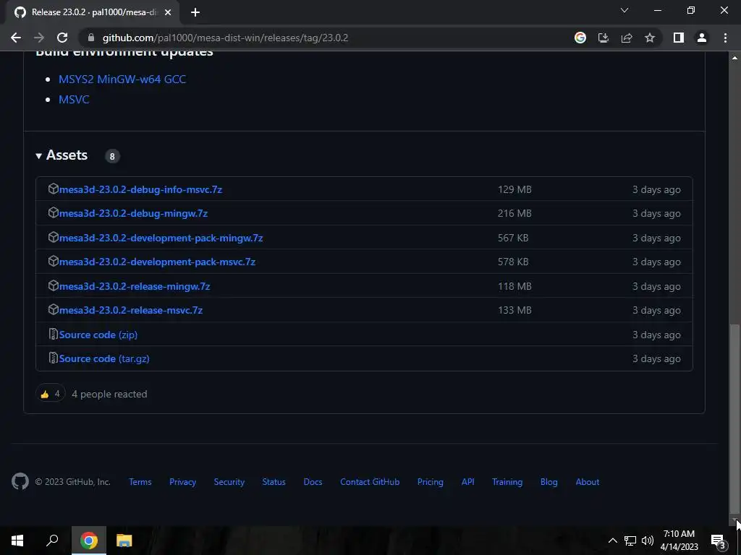The image size is (741, 555).
Task: Open the Contact GitHub footer link
Action: pos(370,482)
